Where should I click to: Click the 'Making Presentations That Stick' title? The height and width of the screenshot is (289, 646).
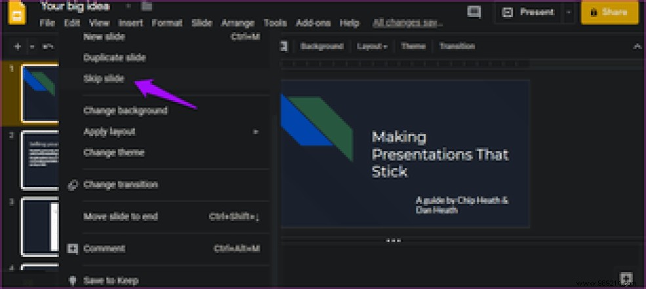point(439,154)
